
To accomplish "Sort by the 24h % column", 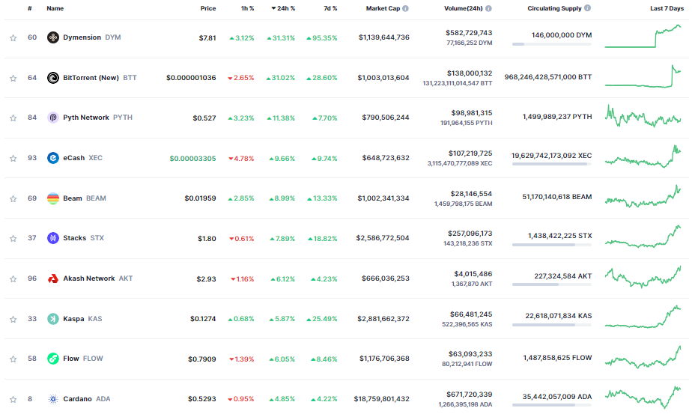I will (x=283, y=9).
